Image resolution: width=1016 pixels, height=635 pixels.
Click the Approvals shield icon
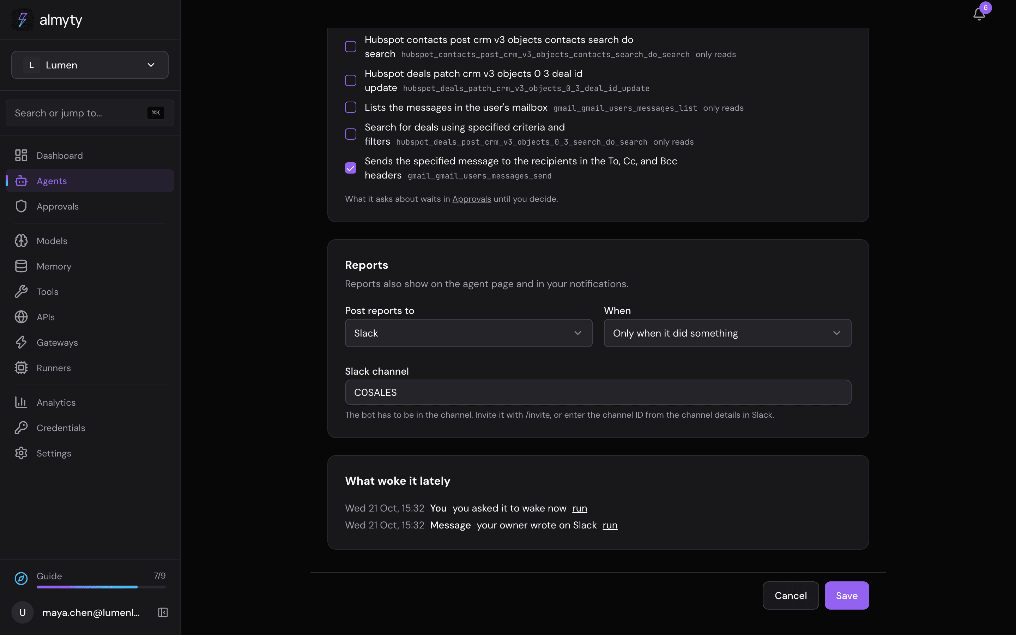coord(21,206)
